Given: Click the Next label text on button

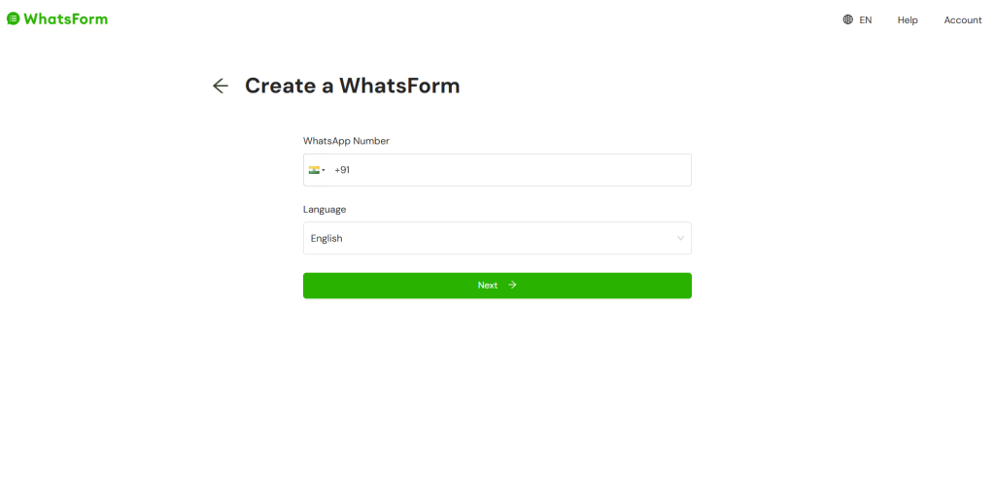Looking at the screenshot, I should (x=488, y=286).
